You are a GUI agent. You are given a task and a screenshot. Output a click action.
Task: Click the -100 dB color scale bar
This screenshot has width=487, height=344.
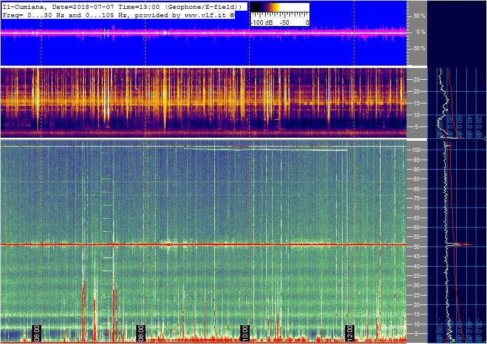tap(280, 15)
